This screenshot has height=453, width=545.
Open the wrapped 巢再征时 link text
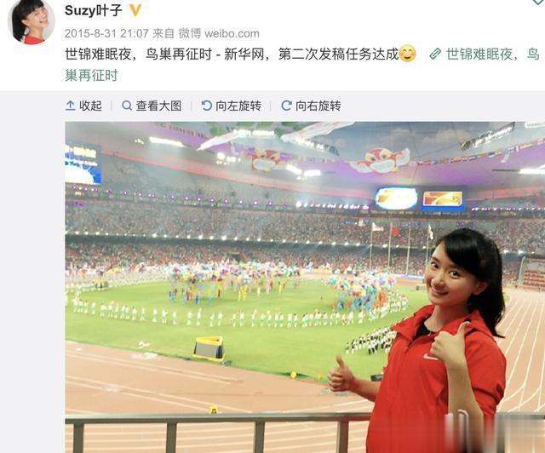click(x=91, y=75)
